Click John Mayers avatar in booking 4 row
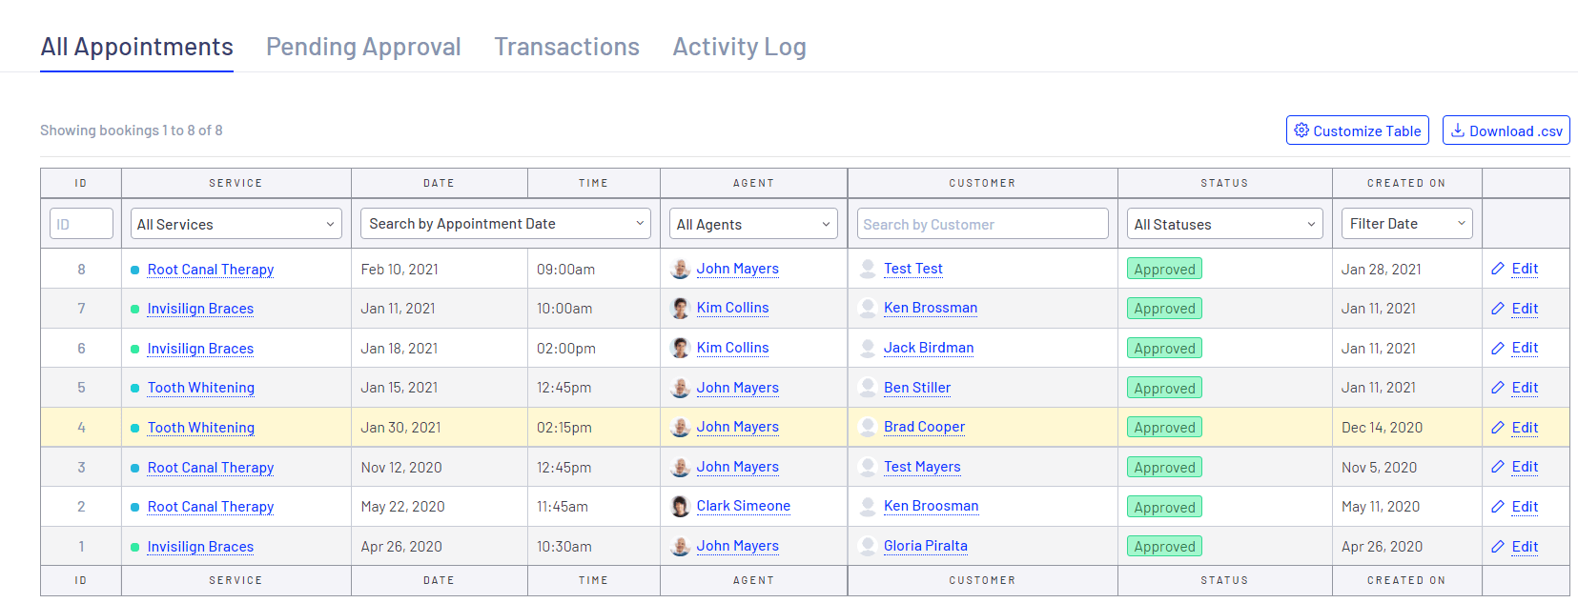 [680, 427]
